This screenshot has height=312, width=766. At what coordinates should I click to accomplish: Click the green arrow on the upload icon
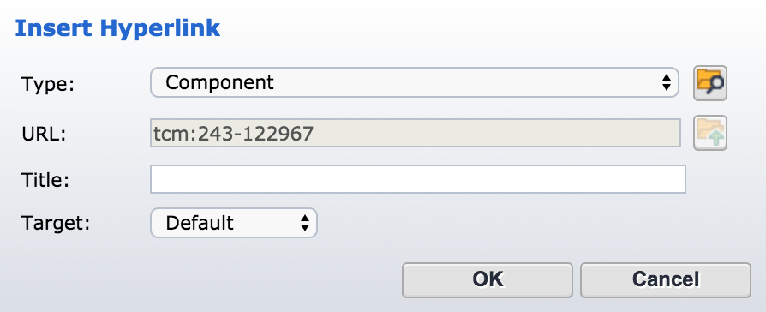tap(716, 138)
